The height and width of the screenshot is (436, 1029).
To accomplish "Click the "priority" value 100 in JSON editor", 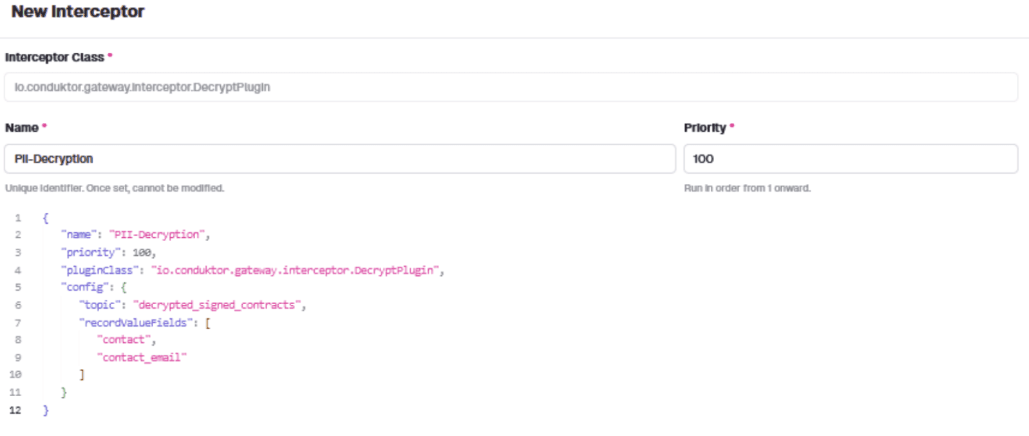I will coord(142,253).
